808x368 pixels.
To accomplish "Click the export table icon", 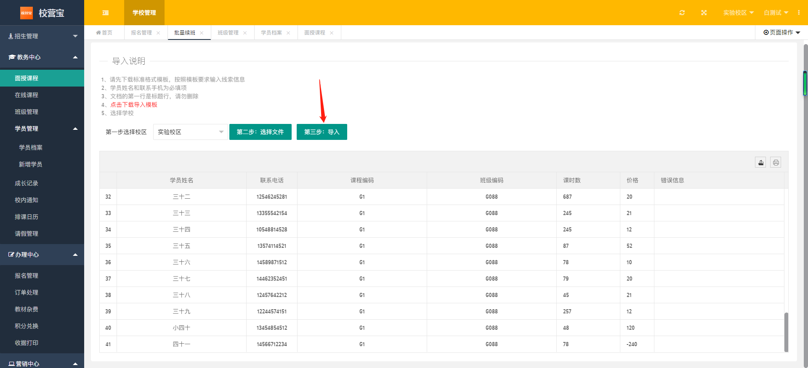I will coord(760,163).
